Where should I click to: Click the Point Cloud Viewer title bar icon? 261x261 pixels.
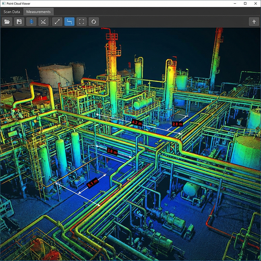[x=4, y=3]
